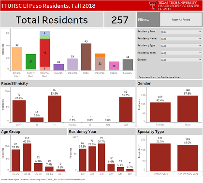Screen dimensions: 203x183
Task: Select the purple Neurol. bar labeled 10
Action: tap(58, 67)
